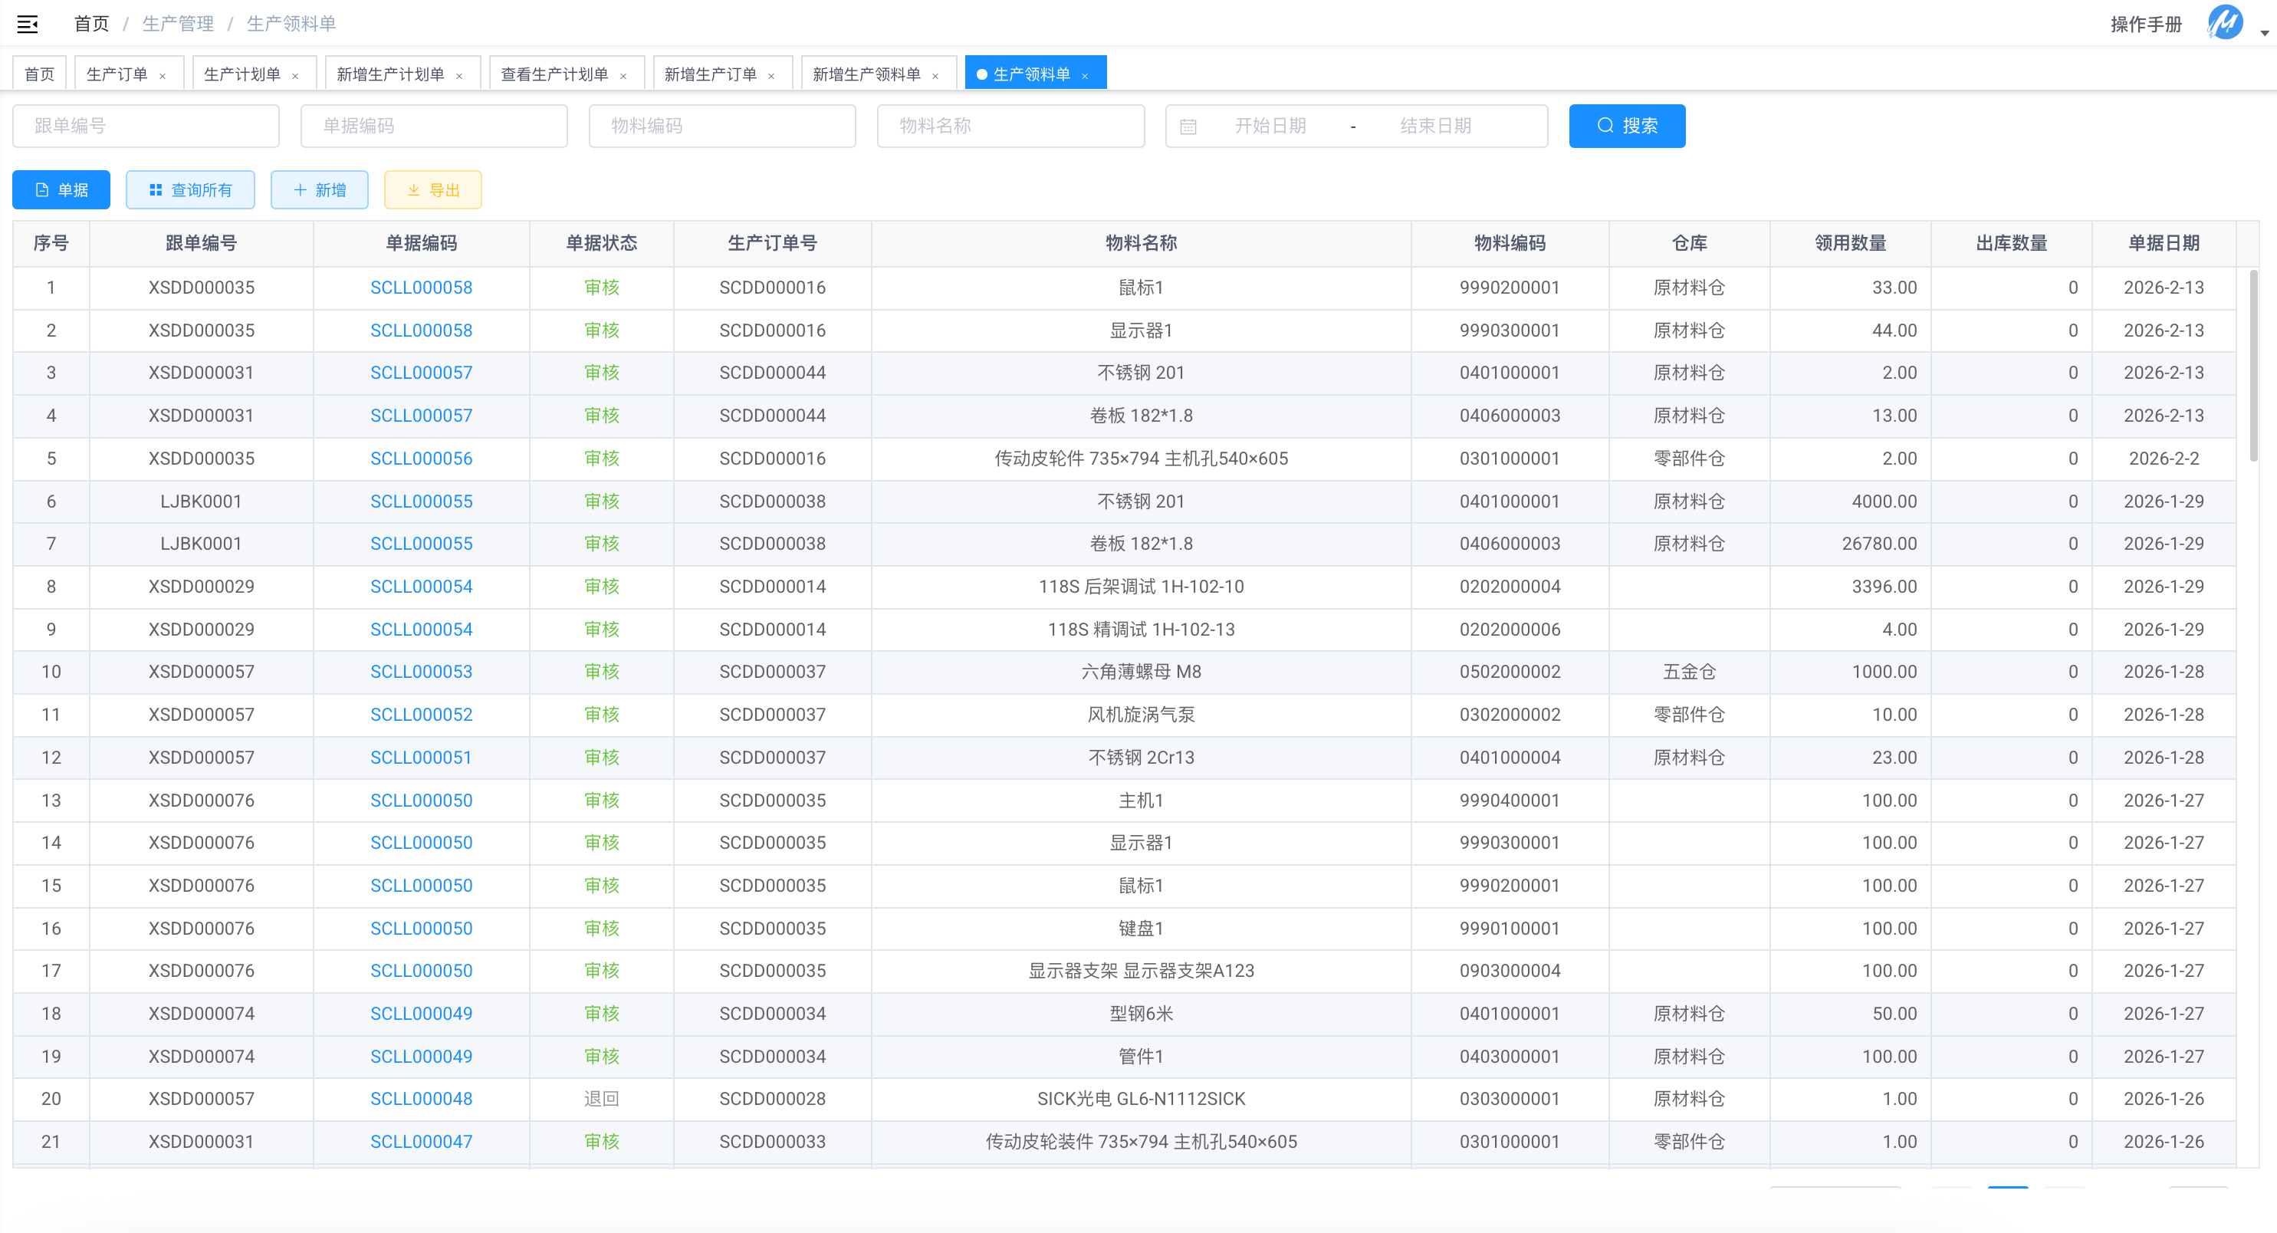Screen dimensions: 2277x1233
Task: Switch to 新增生产订单 tab
Action: 710,74
